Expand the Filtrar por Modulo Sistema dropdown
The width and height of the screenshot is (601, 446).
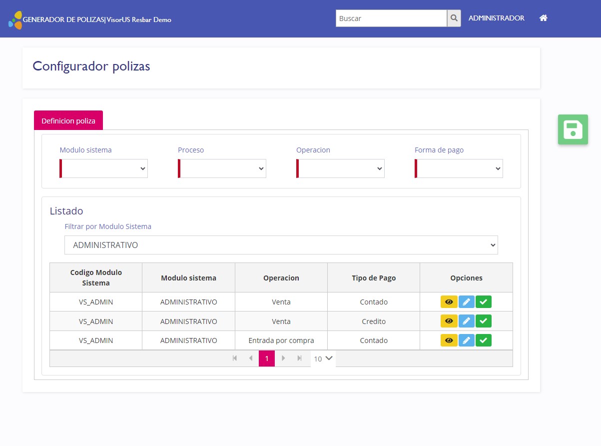[x=281, y=245]
